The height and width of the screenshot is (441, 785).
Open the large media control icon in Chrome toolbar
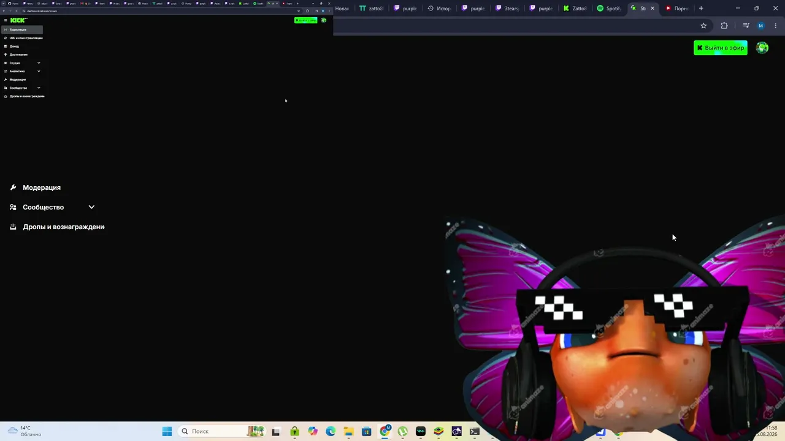pos(746,26)
